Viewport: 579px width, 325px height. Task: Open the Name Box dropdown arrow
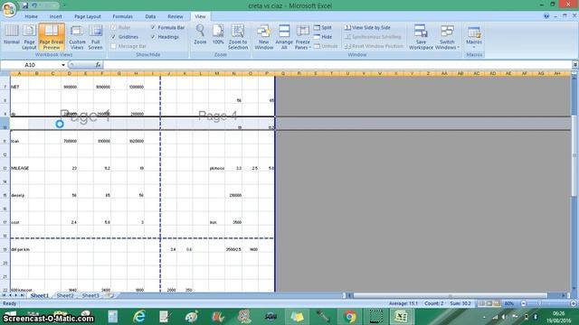pyautogui.click(x=63, y=65)
